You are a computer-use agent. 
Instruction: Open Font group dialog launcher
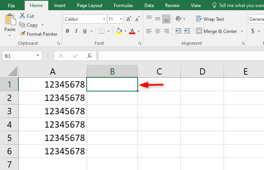140,44
